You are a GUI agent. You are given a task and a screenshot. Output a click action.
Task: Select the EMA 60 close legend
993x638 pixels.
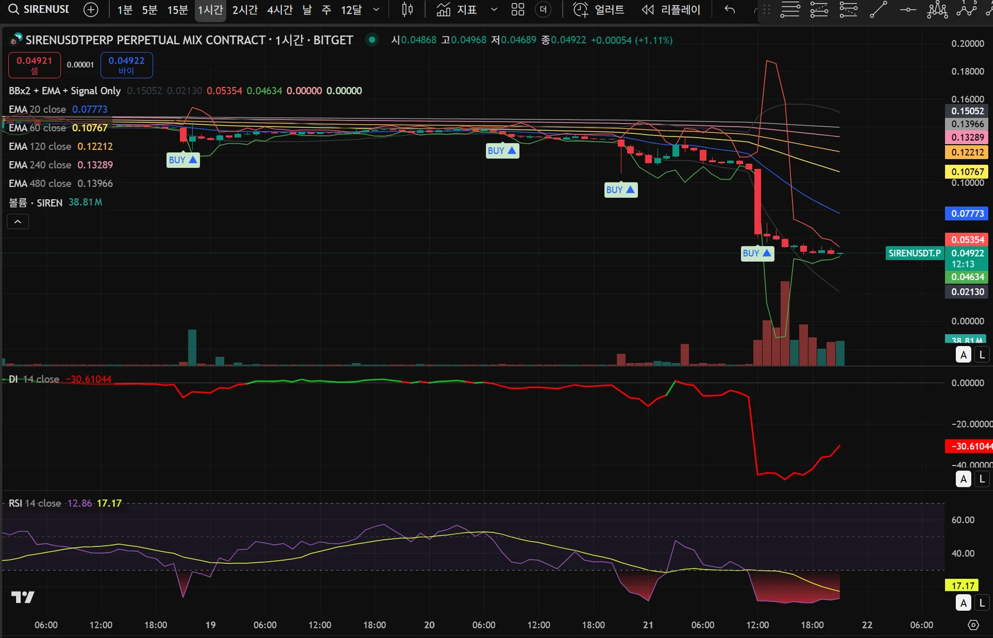pos(37,128)
